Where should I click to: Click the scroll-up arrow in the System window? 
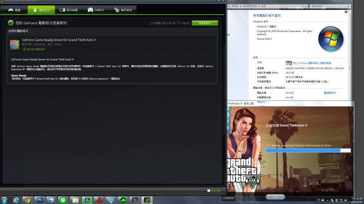pos(350,12)
